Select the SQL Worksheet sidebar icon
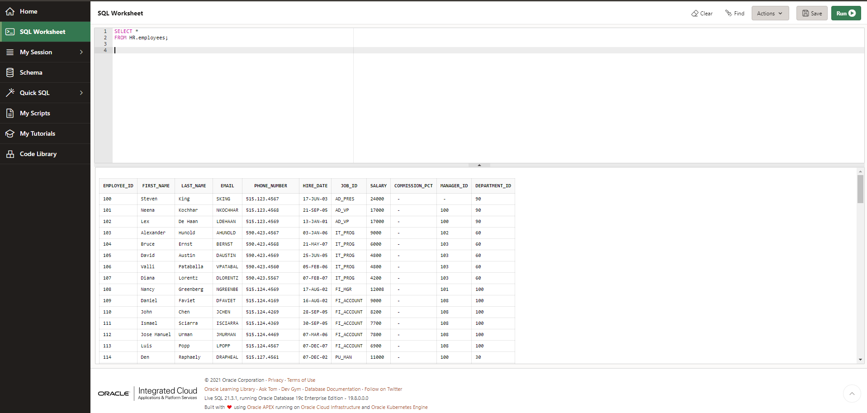The height and width of the screenshot is (413, 867). [x=10, y=31]
